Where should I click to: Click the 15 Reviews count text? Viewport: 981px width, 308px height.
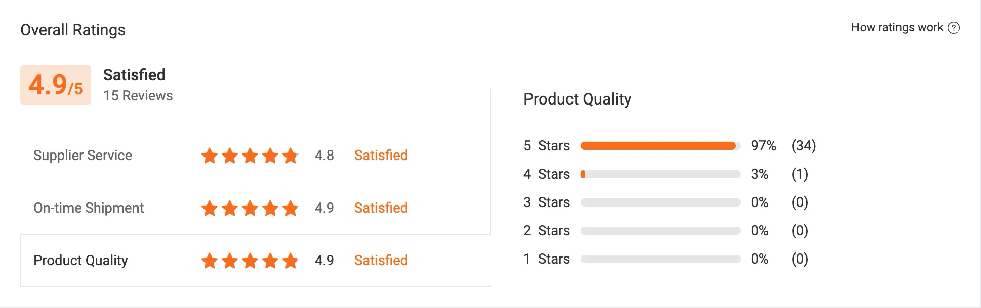pyautogui.click(x=138, y=96)
